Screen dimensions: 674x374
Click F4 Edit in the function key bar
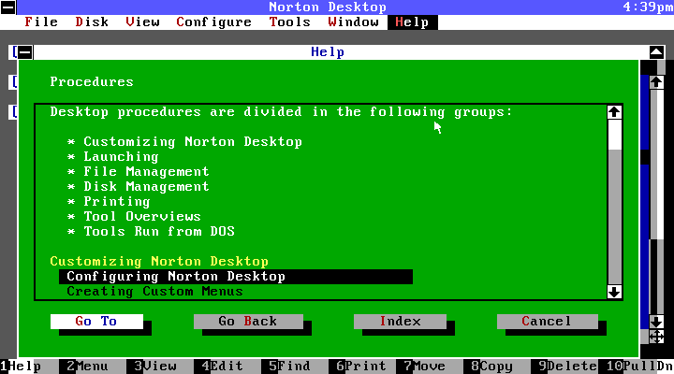(222, 367)
